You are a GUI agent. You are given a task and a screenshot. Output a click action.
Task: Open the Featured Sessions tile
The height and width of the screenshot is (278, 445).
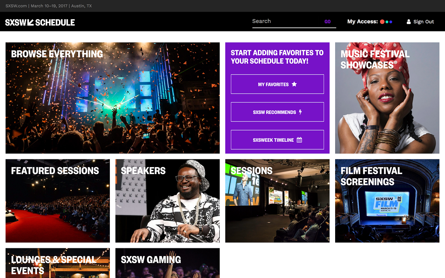tap(58, 201)
